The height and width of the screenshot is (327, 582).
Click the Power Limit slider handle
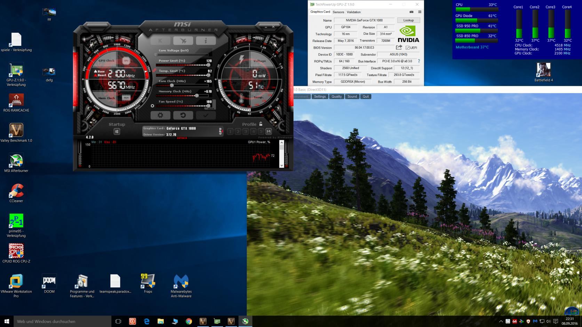208,65
